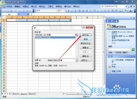This screenshot has width=137, height=99.
Task: Click the Undo toolbar icon
Action: pos(27,11)
